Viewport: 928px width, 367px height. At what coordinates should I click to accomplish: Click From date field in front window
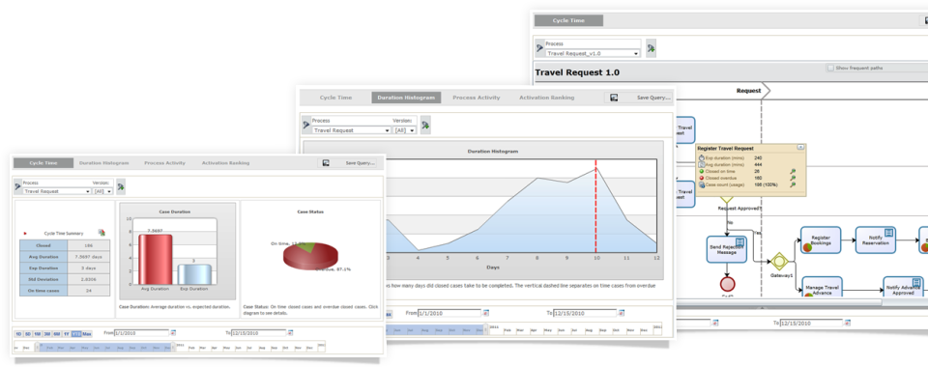coord(141,333)
